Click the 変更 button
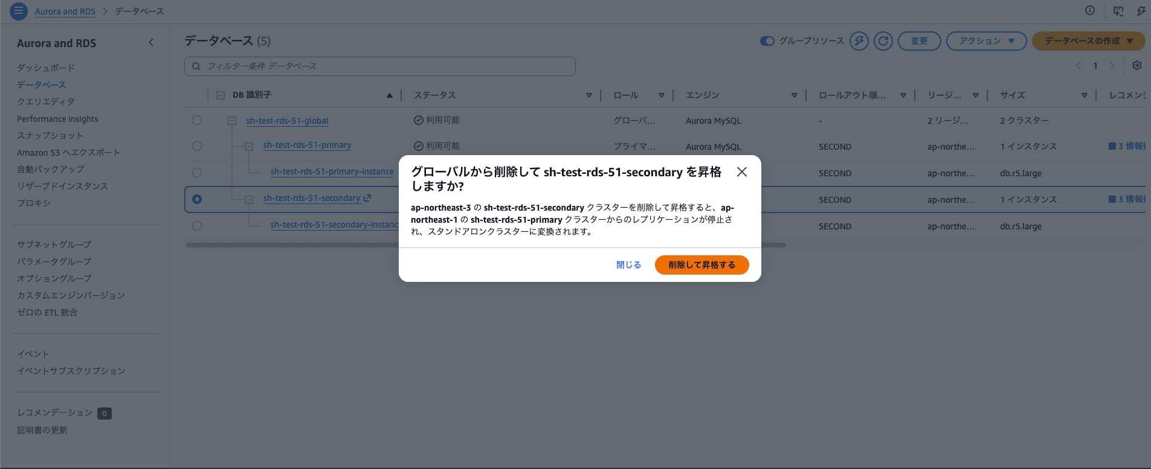Screen dimensions: 1151x469 click(920, 41)
